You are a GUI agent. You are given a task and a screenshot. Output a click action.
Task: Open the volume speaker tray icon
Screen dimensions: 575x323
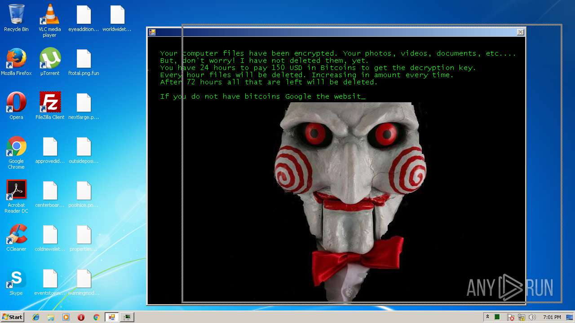(532, 317)
